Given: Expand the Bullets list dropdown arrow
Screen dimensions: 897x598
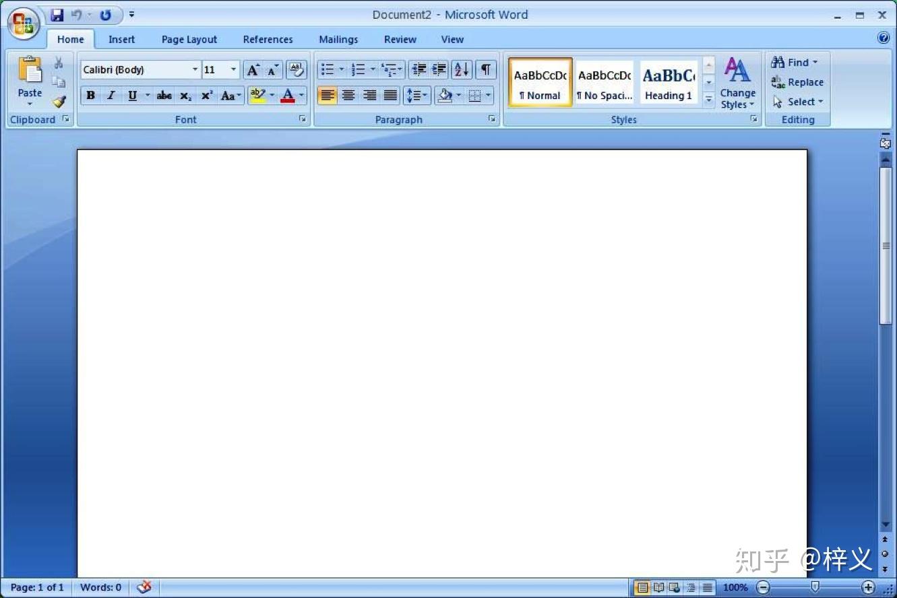Looking at the screenshot, I should tap(341, 69).
